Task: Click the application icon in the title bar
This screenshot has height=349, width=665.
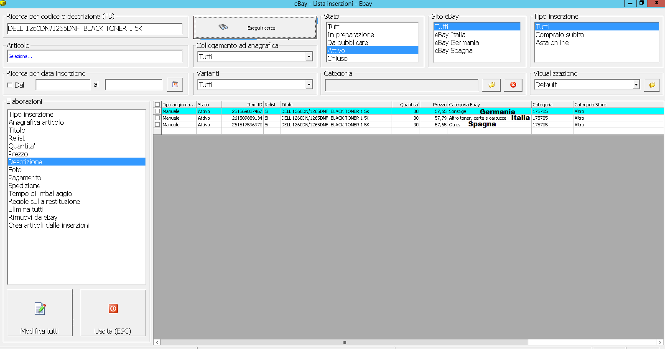Action: (3, 3)
